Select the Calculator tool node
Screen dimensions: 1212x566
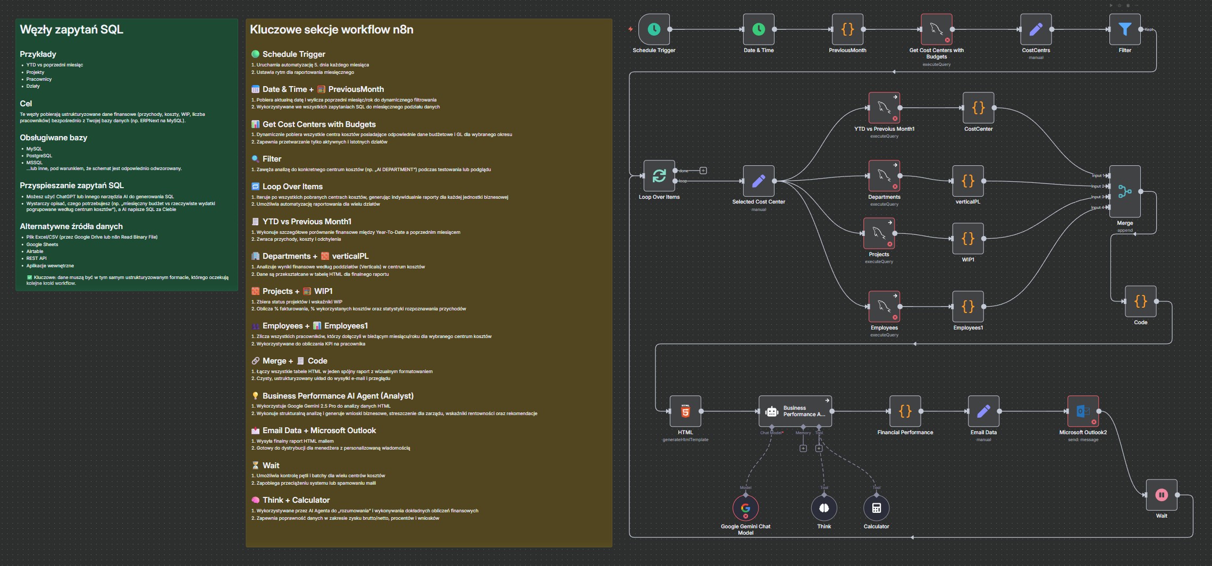(x=876, y=508)
